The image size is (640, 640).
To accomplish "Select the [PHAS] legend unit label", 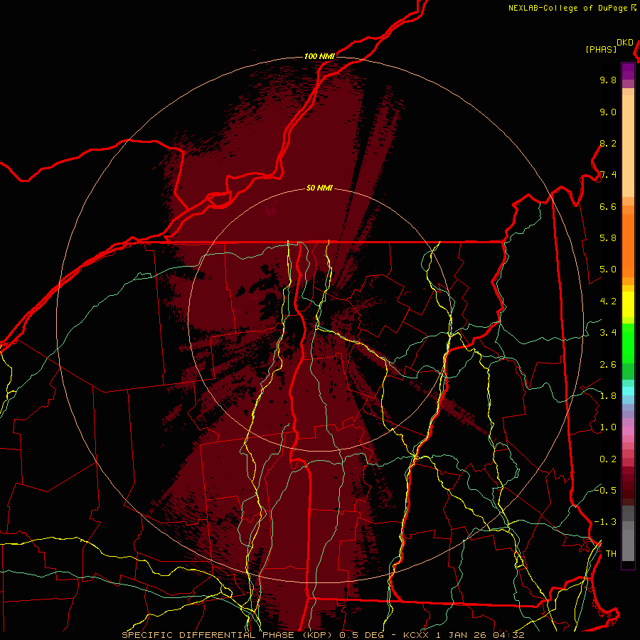I will pos(601,50).
